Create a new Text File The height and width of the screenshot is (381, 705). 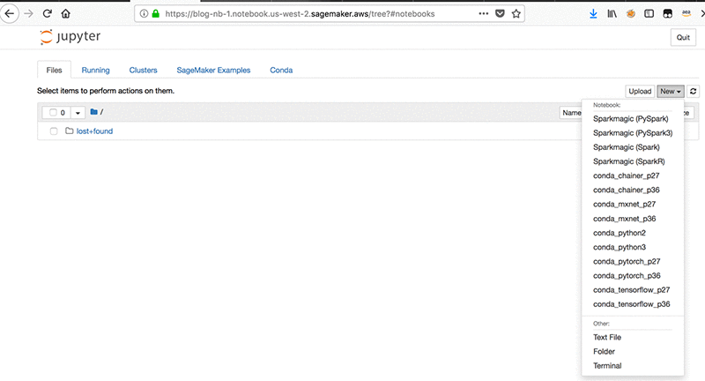(x=607, y=338)
